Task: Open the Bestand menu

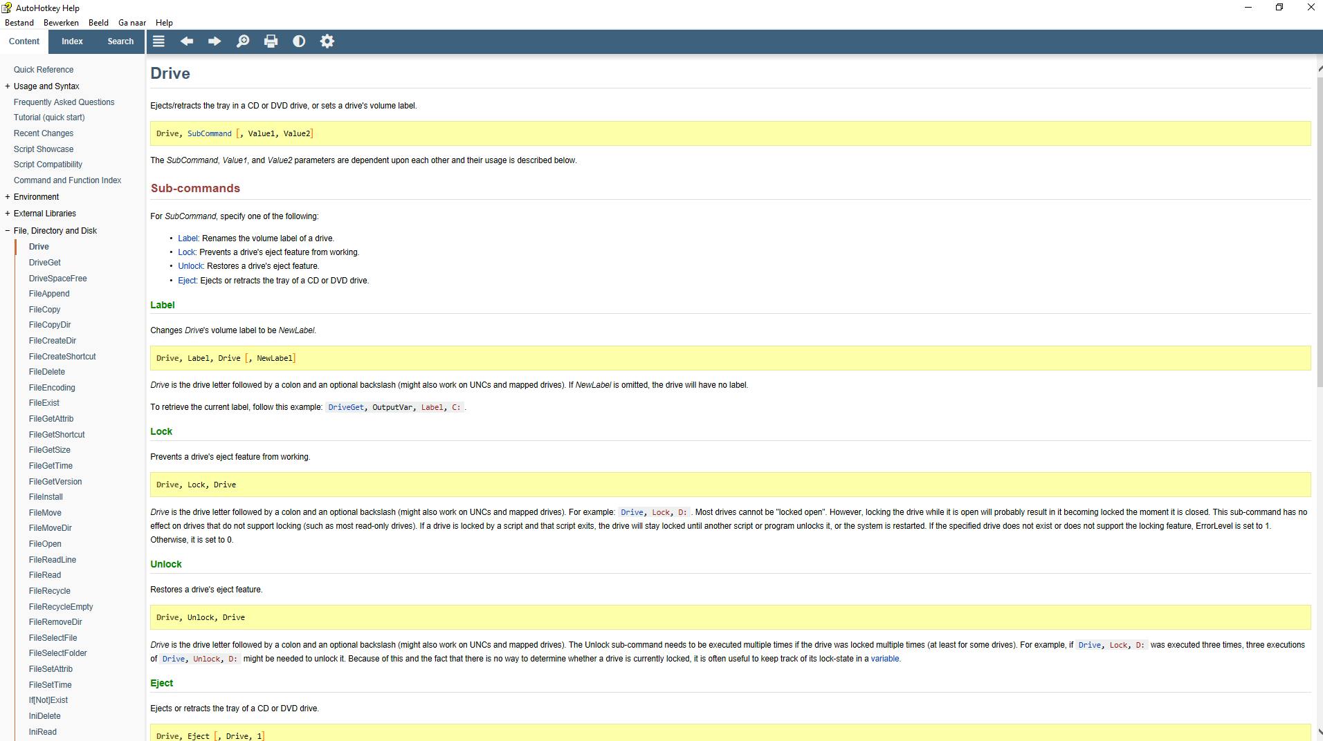Action: (x=19, y=23)
